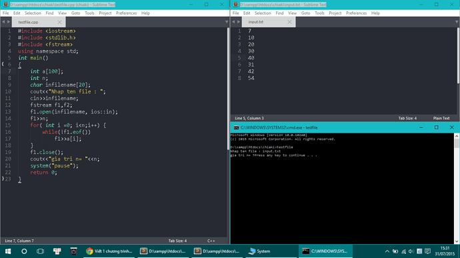This screenshot has width=460, height=258.
Task: Open Action Center notifications icon
Action: click(x=428, y=251)
